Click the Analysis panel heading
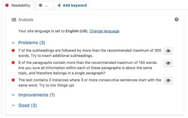This screenshot has width=188, height=118. point(26,20)
